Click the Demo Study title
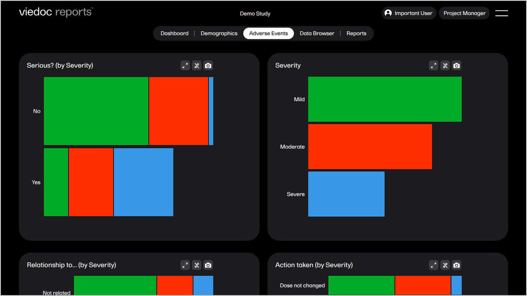The height and width of the screenshot is (296, 527). (255, 14)
